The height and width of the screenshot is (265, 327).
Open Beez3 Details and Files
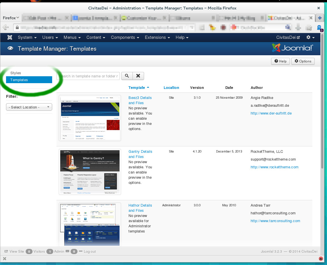(x=140, y=100)
